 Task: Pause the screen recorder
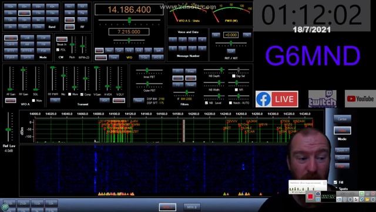318,200
